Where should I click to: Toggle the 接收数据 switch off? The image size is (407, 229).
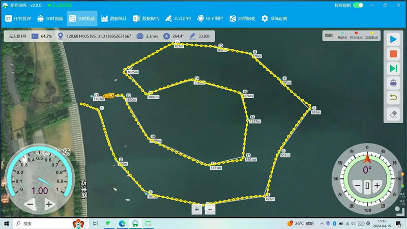pyautogui.click(x=358, y=5)
